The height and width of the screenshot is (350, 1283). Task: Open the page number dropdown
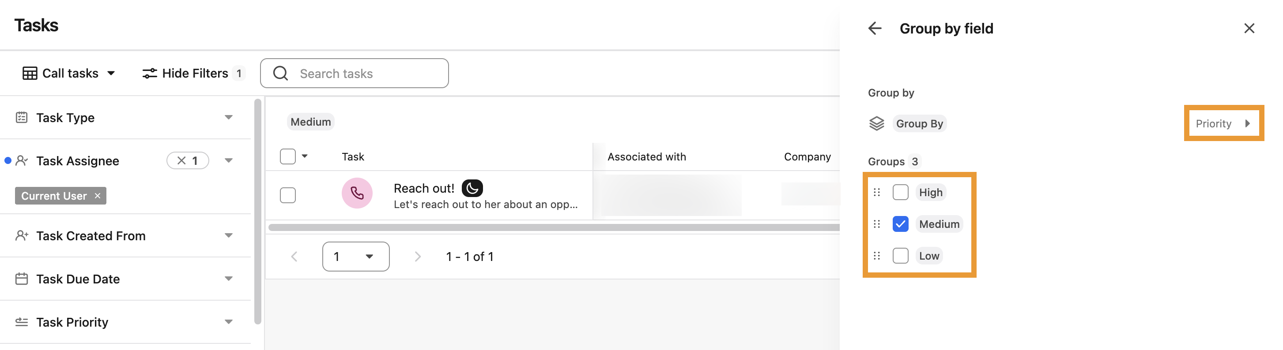(355, 257)
